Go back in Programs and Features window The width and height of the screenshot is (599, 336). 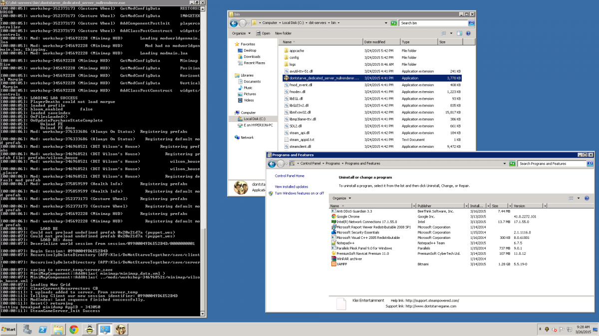coord(272,163)
